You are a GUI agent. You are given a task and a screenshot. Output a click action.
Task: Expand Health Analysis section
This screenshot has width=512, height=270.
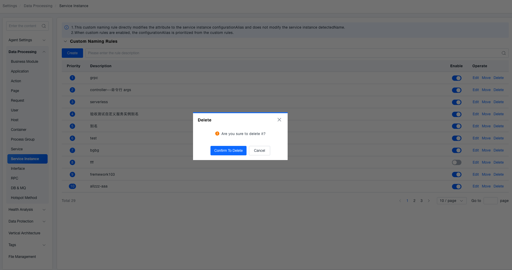(x=27, y=210)
